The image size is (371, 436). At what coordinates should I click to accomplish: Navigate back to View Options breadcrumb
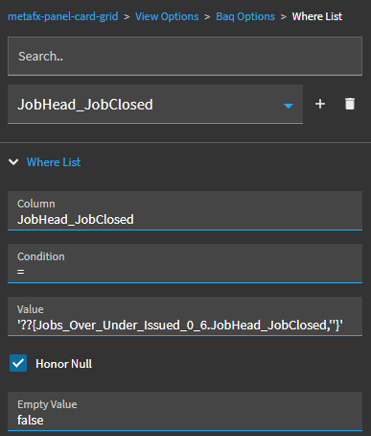click(x=167, y=16)
